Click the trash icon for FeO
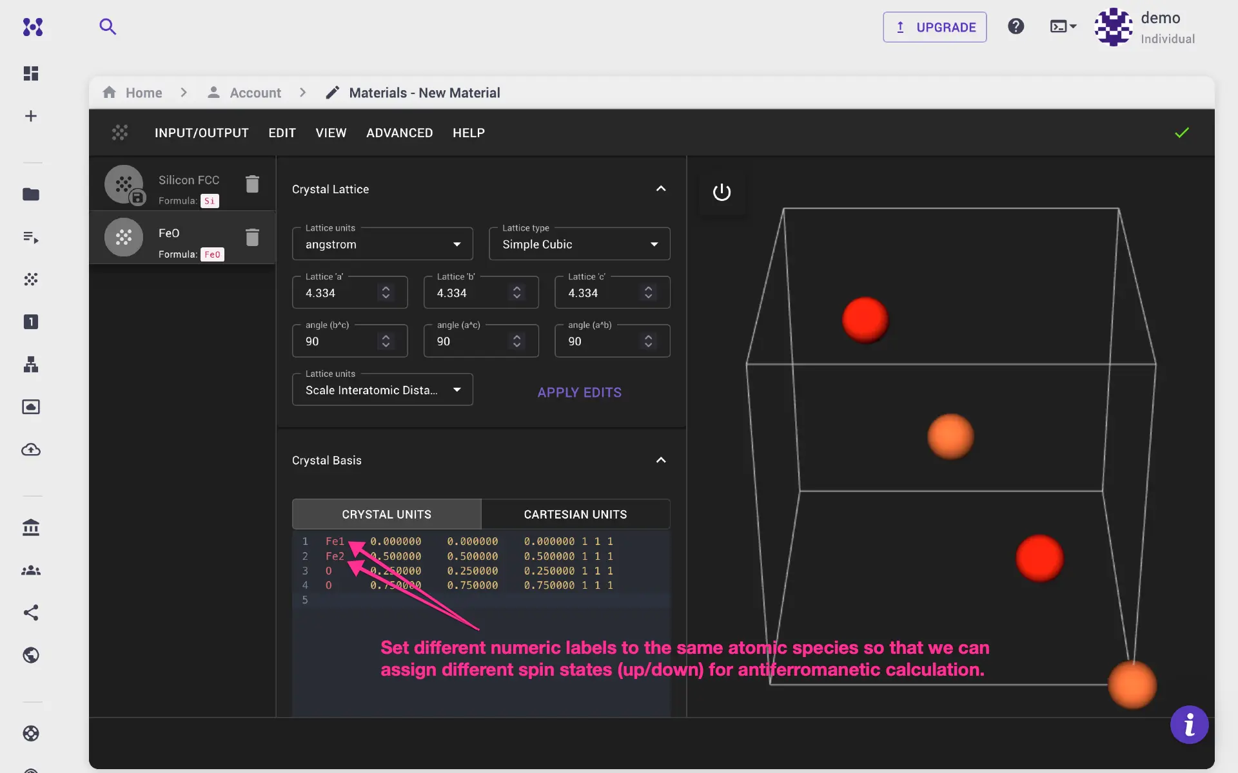 coord(252,238)
